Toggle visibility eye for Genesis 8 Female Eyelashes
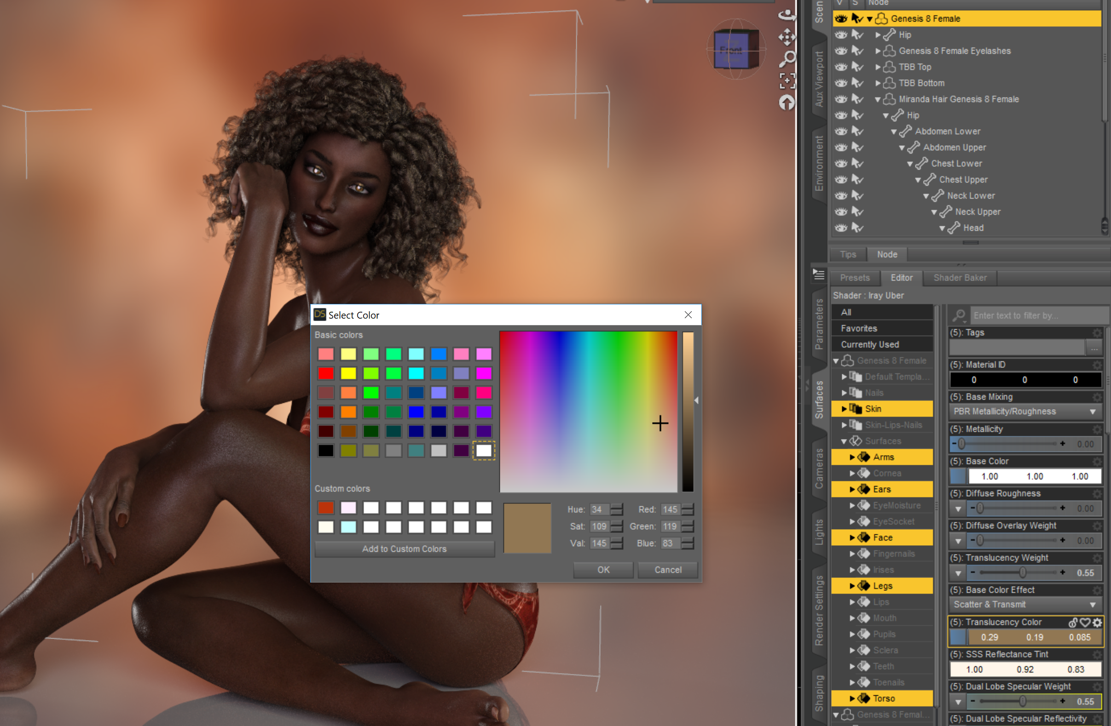The height and width of the screenshot is (726, 1111). 841,51
